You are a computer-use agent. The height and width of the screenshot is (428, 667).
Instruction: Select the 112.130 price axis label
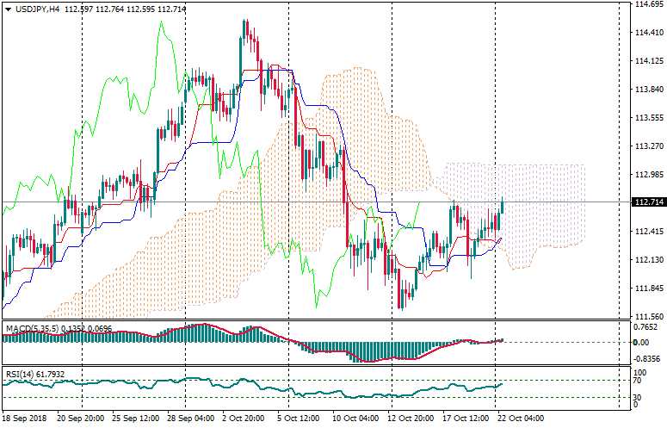[x=646, y=260]
